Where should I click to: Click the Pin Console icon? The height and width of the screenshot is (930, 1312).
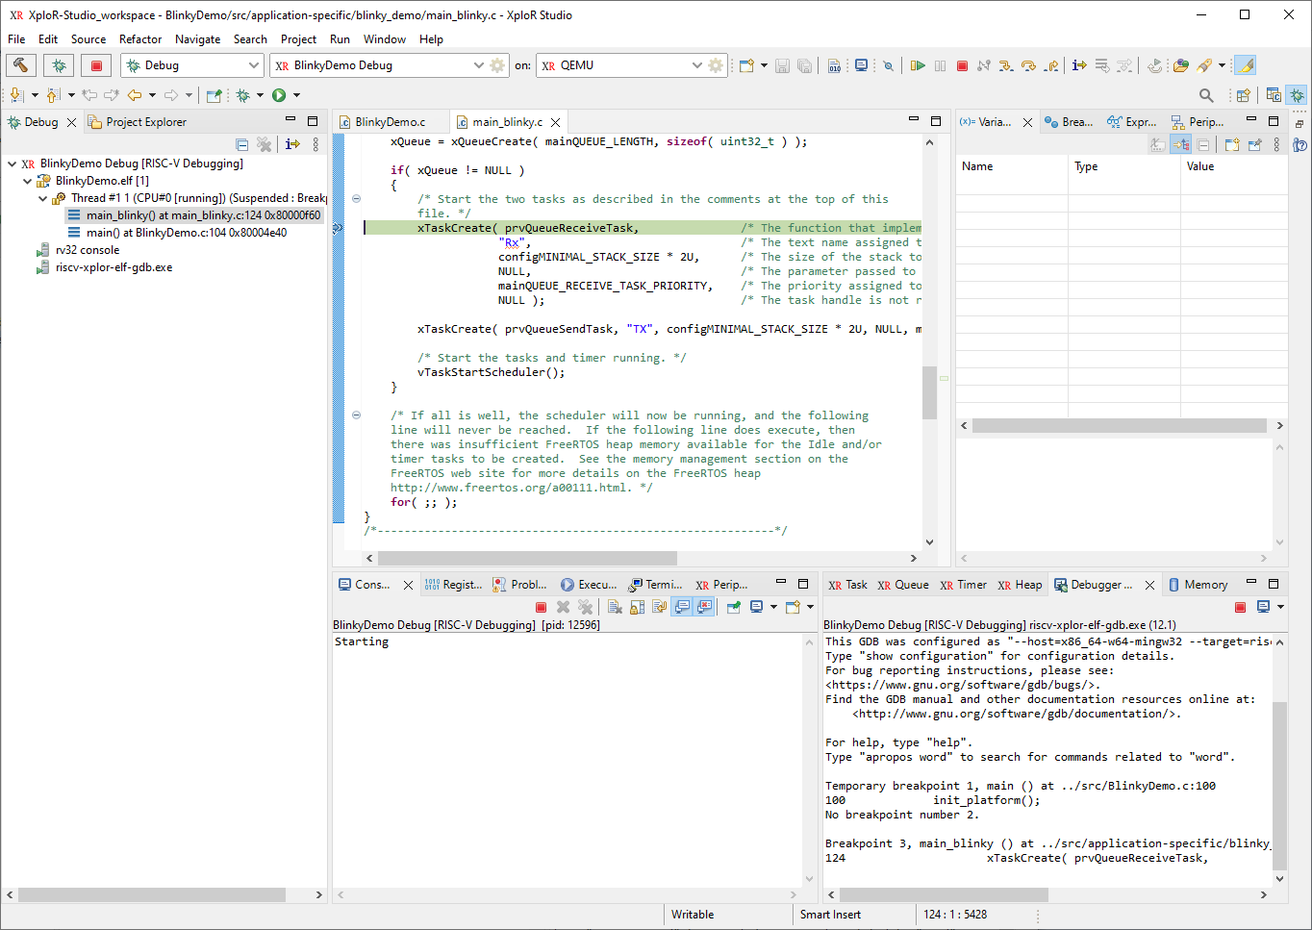(733, 607)
